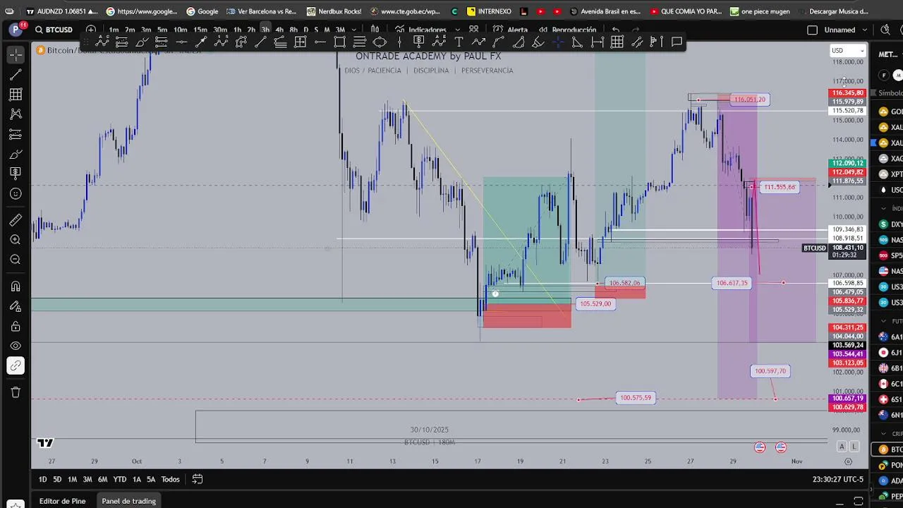This screenshot has width=903, height=508.
Task: Select YTD date range
Action: tap(120, 479)
